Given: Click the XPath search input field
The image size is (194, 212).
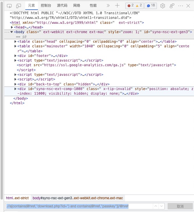Looking at the screenshot, I should pyautogui.click(x=78, y=206).
